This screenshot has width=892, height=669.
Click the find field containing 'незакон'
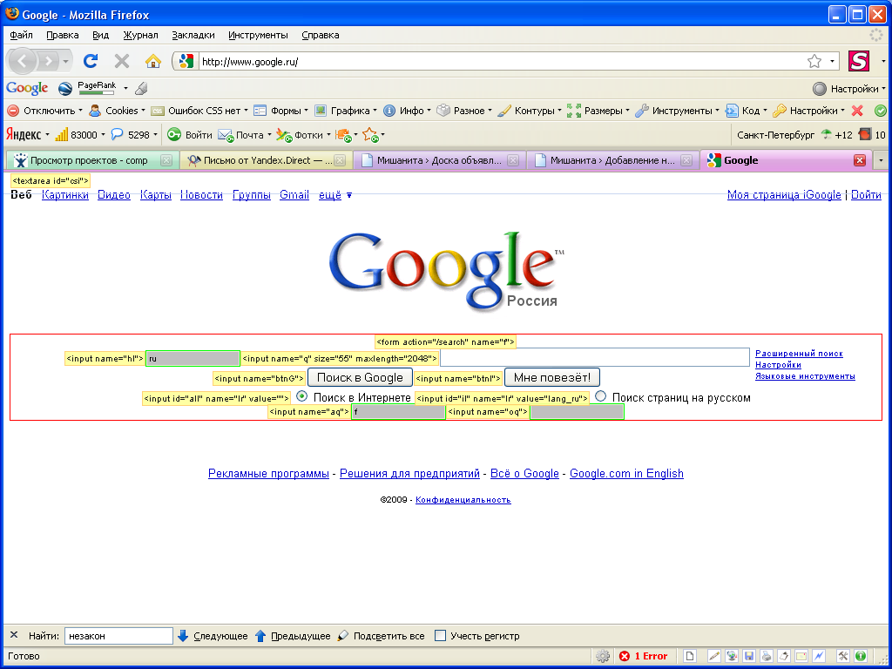tap(118, 636)
